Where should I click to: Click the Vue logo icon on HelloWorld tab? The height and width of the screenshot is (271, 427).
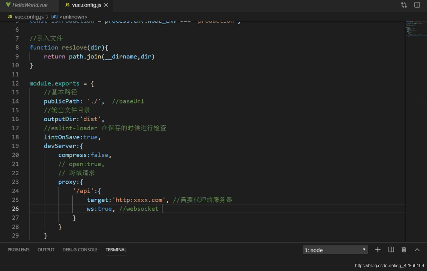pos(8,5)
